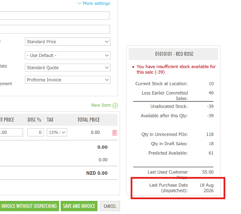The width and height of the screenshot is (241, 214).
Task: Click the 01010101 - RED ROSE header
Action: pos(173,54)
